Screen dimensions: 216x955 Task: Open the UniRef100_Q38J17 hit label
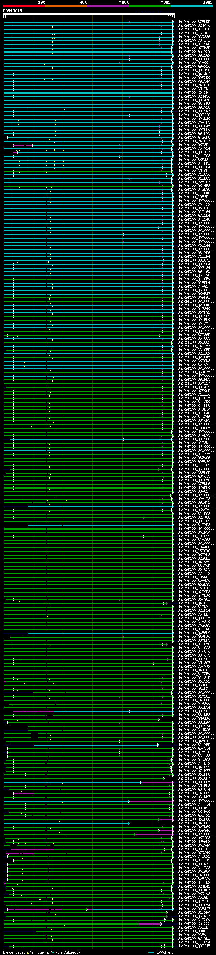pyautogui.click(x=193, y=909)
